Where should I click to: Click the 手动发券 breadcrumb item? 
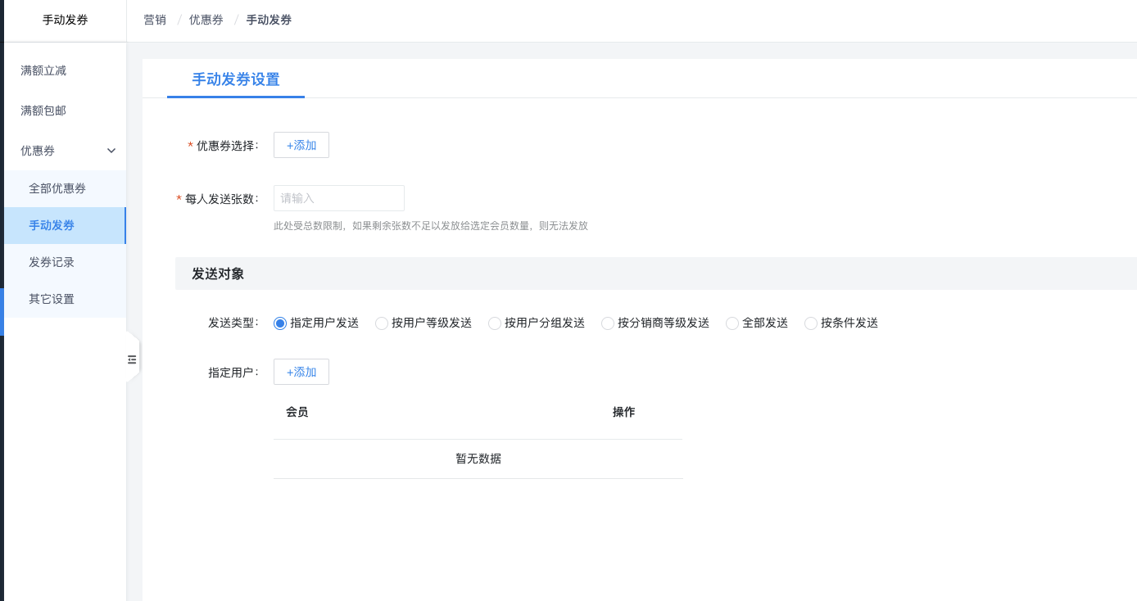coord(269,19)
